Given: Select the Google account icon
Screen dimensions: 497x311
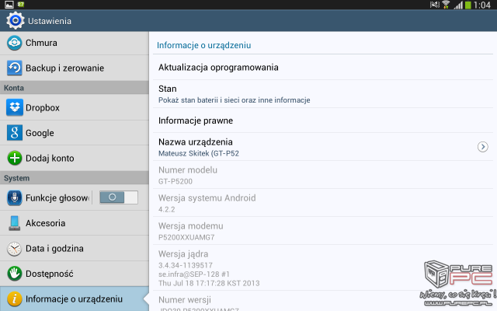Looking at the screenshot, I should [x=14, y=133].
